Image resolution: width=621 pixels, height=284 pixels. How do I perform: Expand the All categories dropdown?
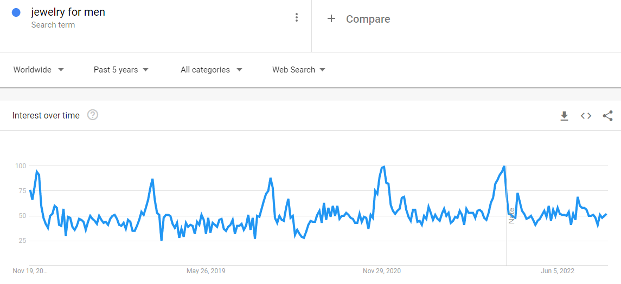(211, 70)
